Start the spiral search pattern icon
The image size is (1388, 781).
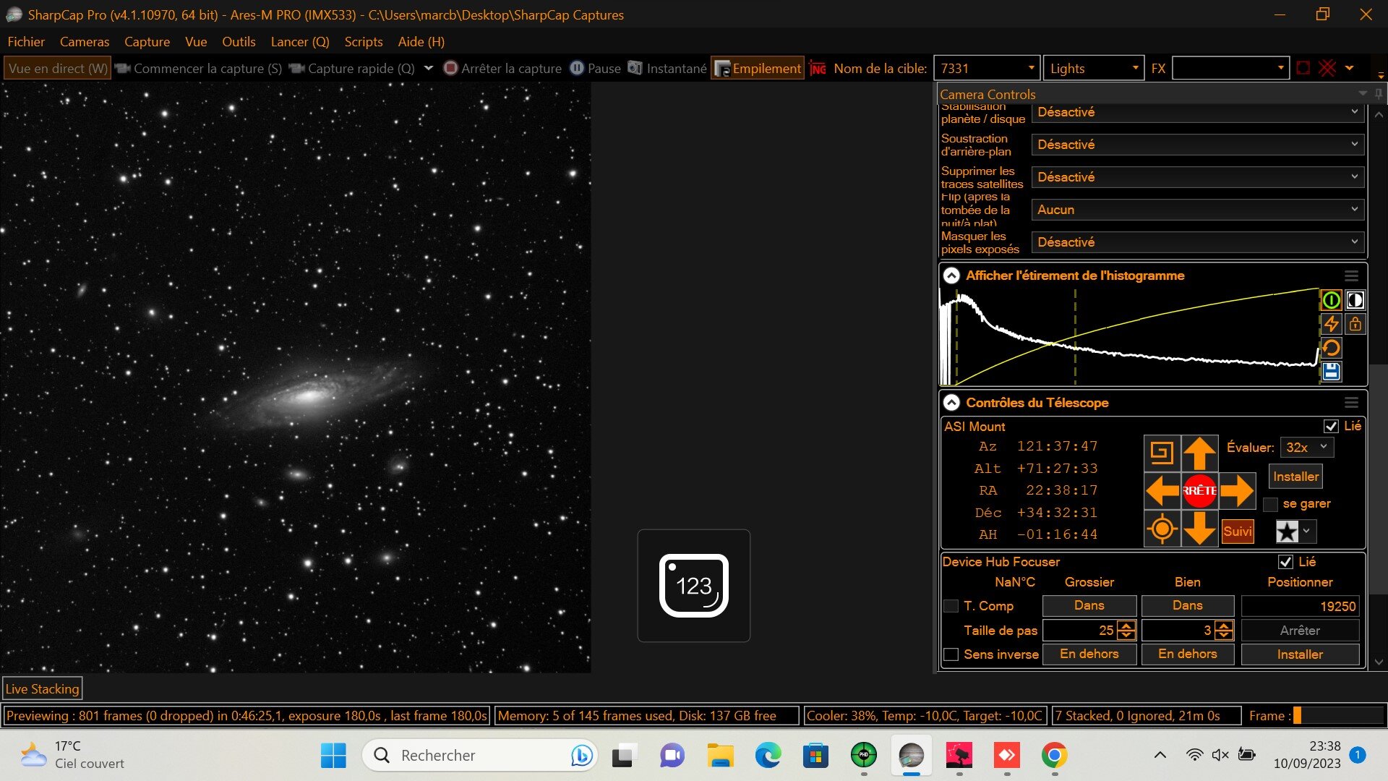(1162, 453)
